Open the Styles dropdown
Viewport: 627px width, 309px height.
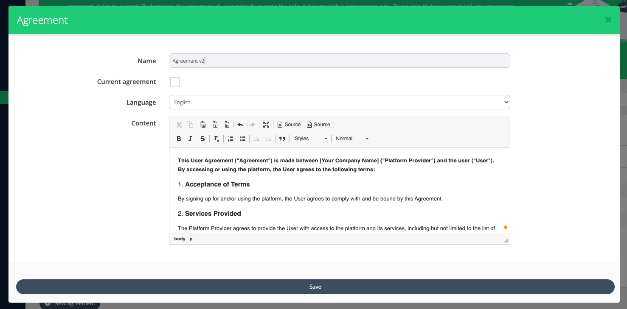pos(311,139)
